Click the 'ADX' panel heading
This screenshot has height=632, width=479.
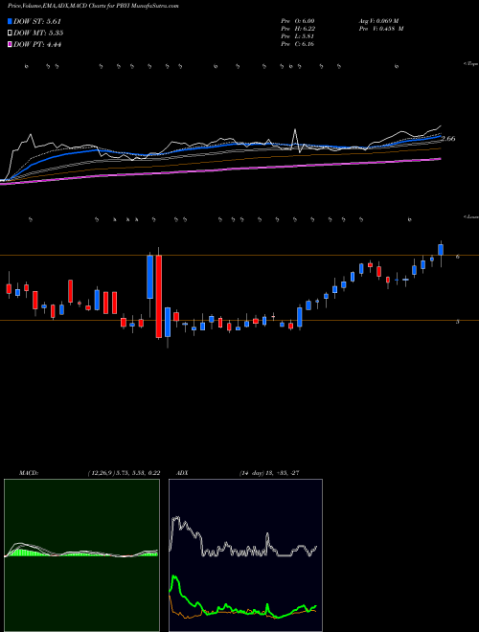tap(182, 473)
